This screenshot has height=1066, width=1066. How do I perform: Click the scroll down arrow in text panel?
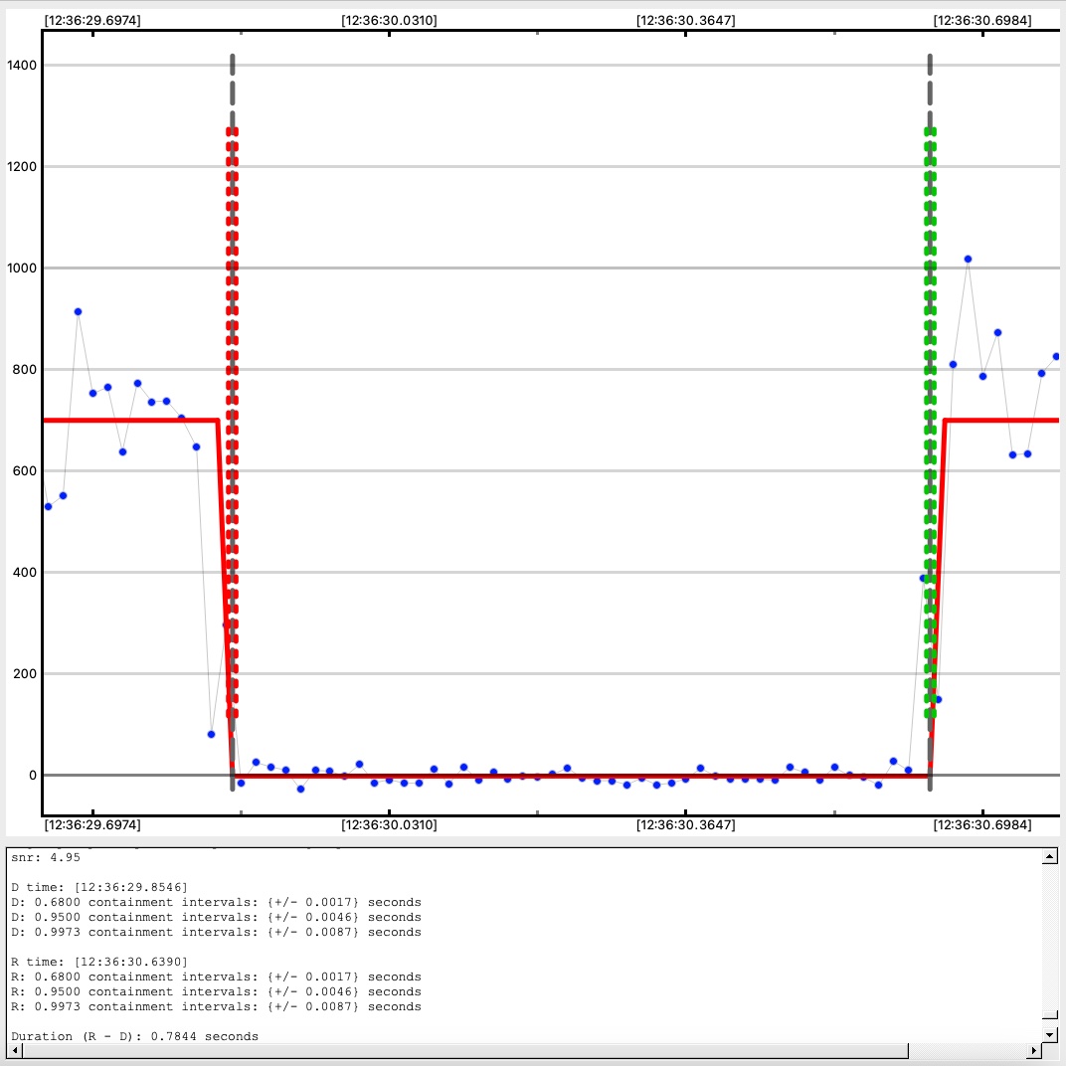tap(1050, 1035)
